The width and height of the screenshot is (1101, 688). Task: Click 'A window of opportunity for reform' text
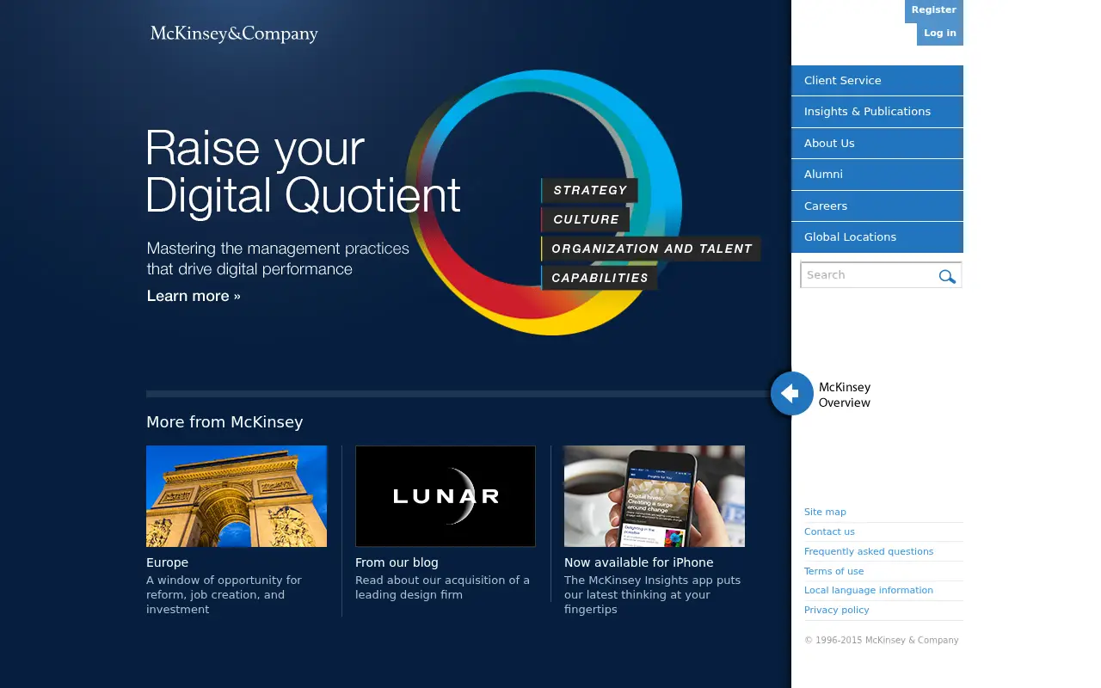pyautogui.click(x=224, y=594)
